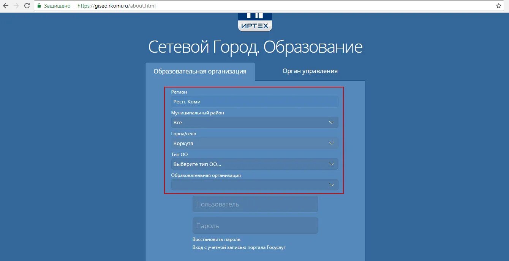This screenshot has width=509, height=261.
Task: Click the browser back arrow
Action: 6,6
